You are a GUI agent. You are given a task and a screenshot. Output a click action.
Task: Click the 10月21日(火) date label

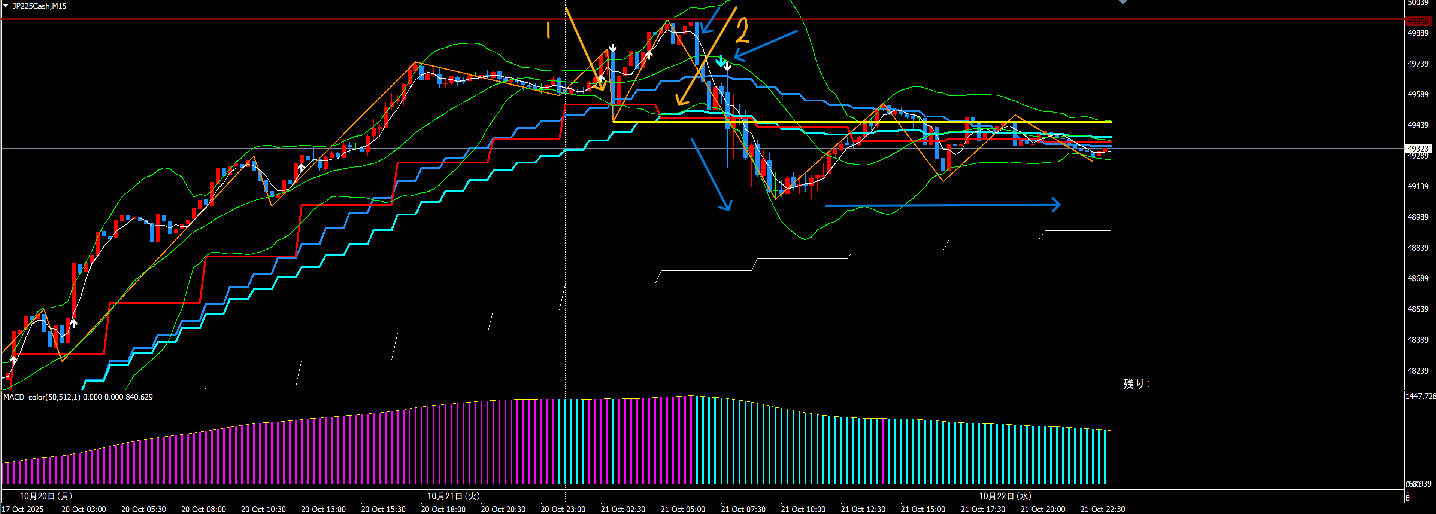tap(453, 496)
